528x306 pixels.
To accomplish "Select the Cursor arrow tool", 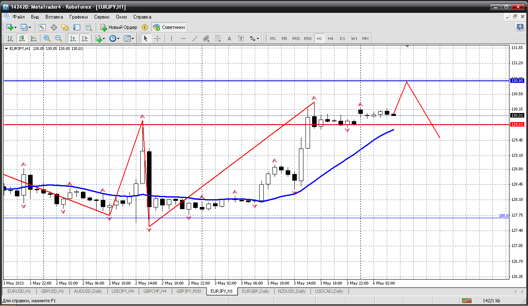I will tap(145, 38).
